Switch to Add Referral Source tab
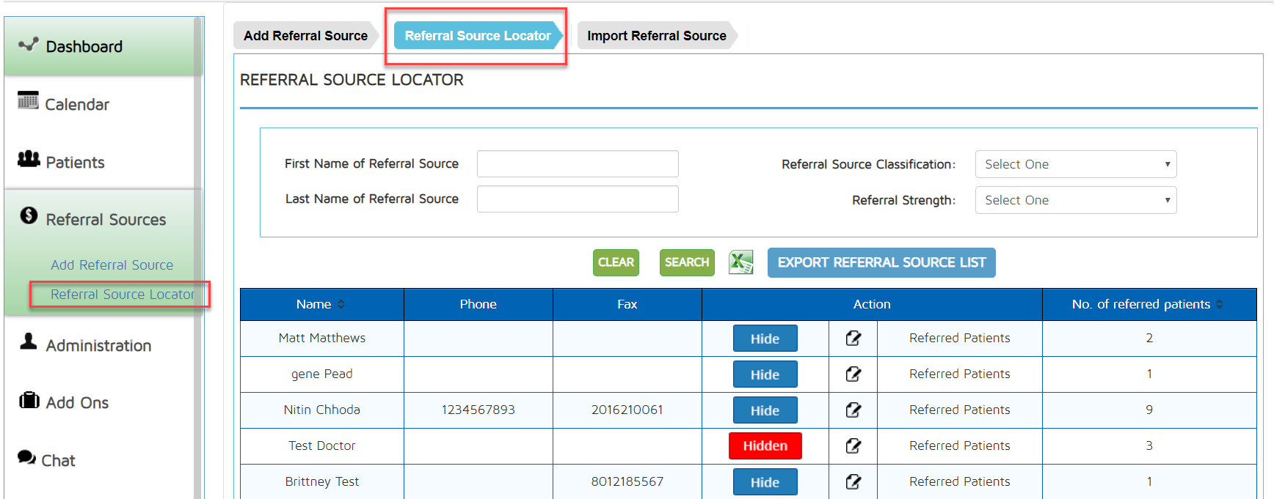 click(x=305, y=36)
